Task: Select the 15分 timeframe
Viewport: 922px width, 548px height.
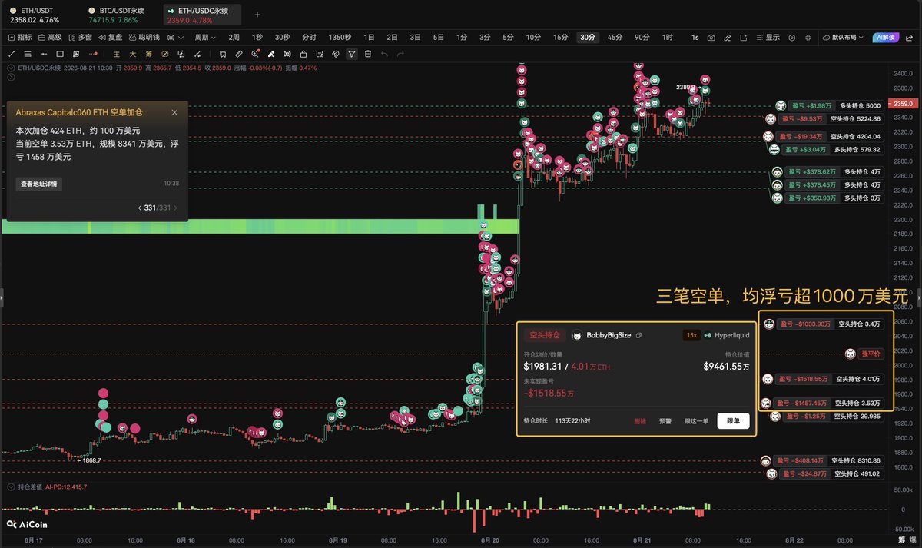Action: [561, 37]
